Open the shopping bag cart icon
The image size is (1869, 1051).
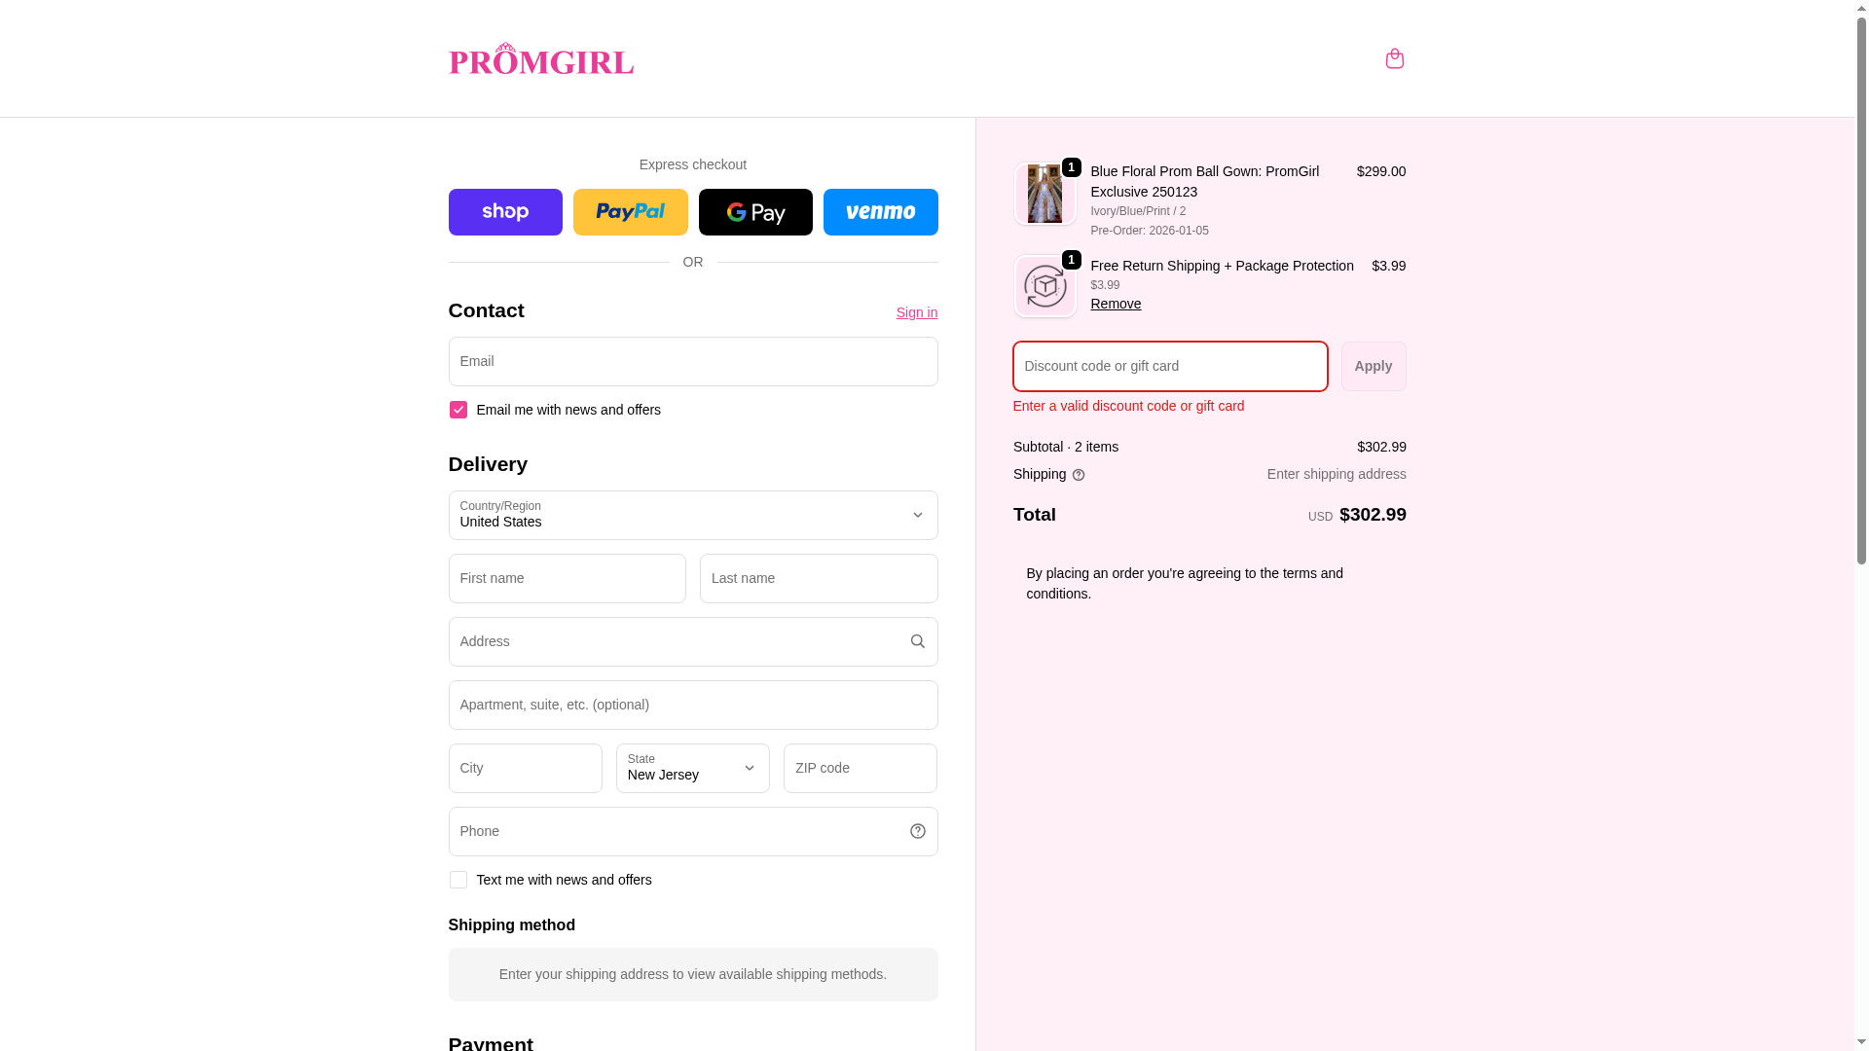(x=1394, y=58)
